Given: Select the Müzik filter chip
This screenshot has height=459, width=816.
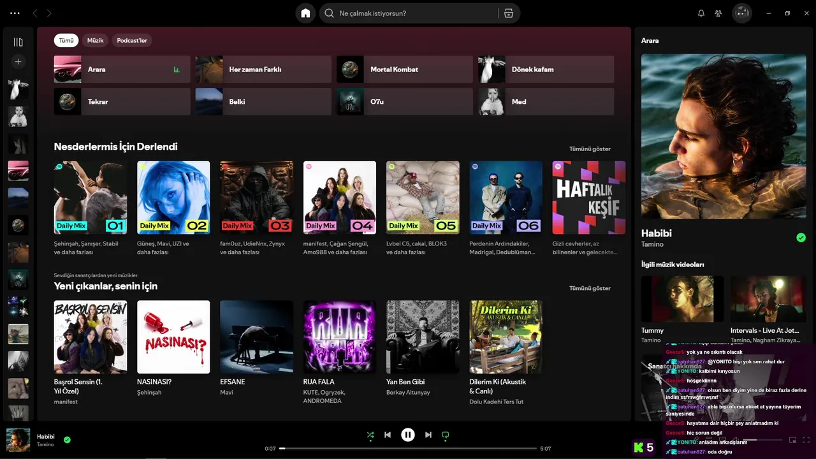Looking at the screenshot, I should tap(95, 40).
